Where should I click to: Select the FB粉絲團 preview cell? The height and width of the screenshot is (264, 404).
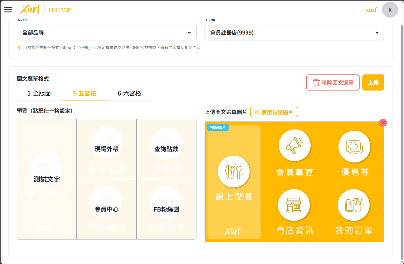tap(166, 209)
